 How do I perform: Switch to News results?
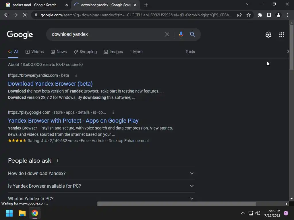coord(59,52)
